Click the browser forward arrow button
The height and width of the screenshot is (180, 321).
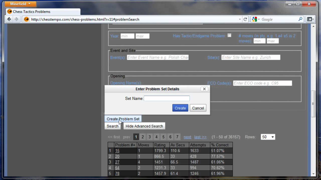pyautogui.click(x=16, y=19)
